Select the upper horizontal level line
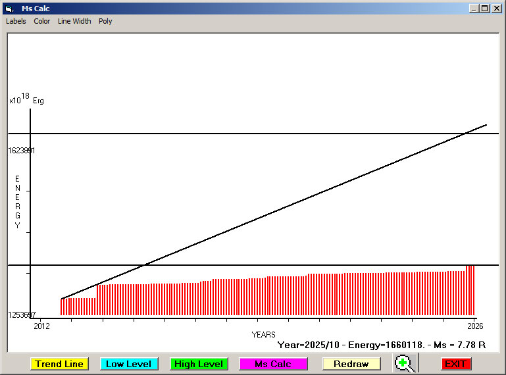506x375 pixels. pyautogui.click(x=263, y=134)
